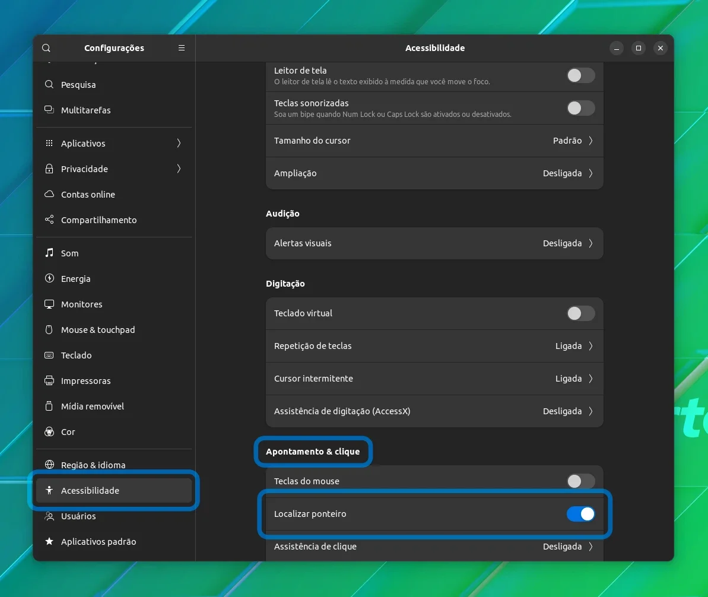Open the Ampliação settings row
Viewport: 708px width, 597px height.
click(434, 173)
